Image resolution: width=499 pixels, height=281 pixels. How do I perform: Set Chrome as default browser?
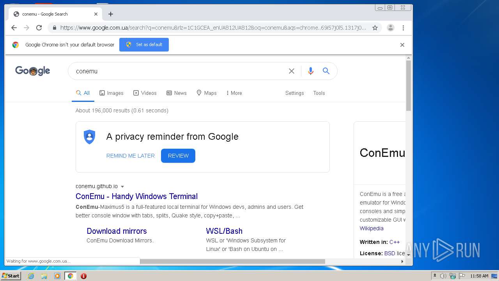[144, 44]
